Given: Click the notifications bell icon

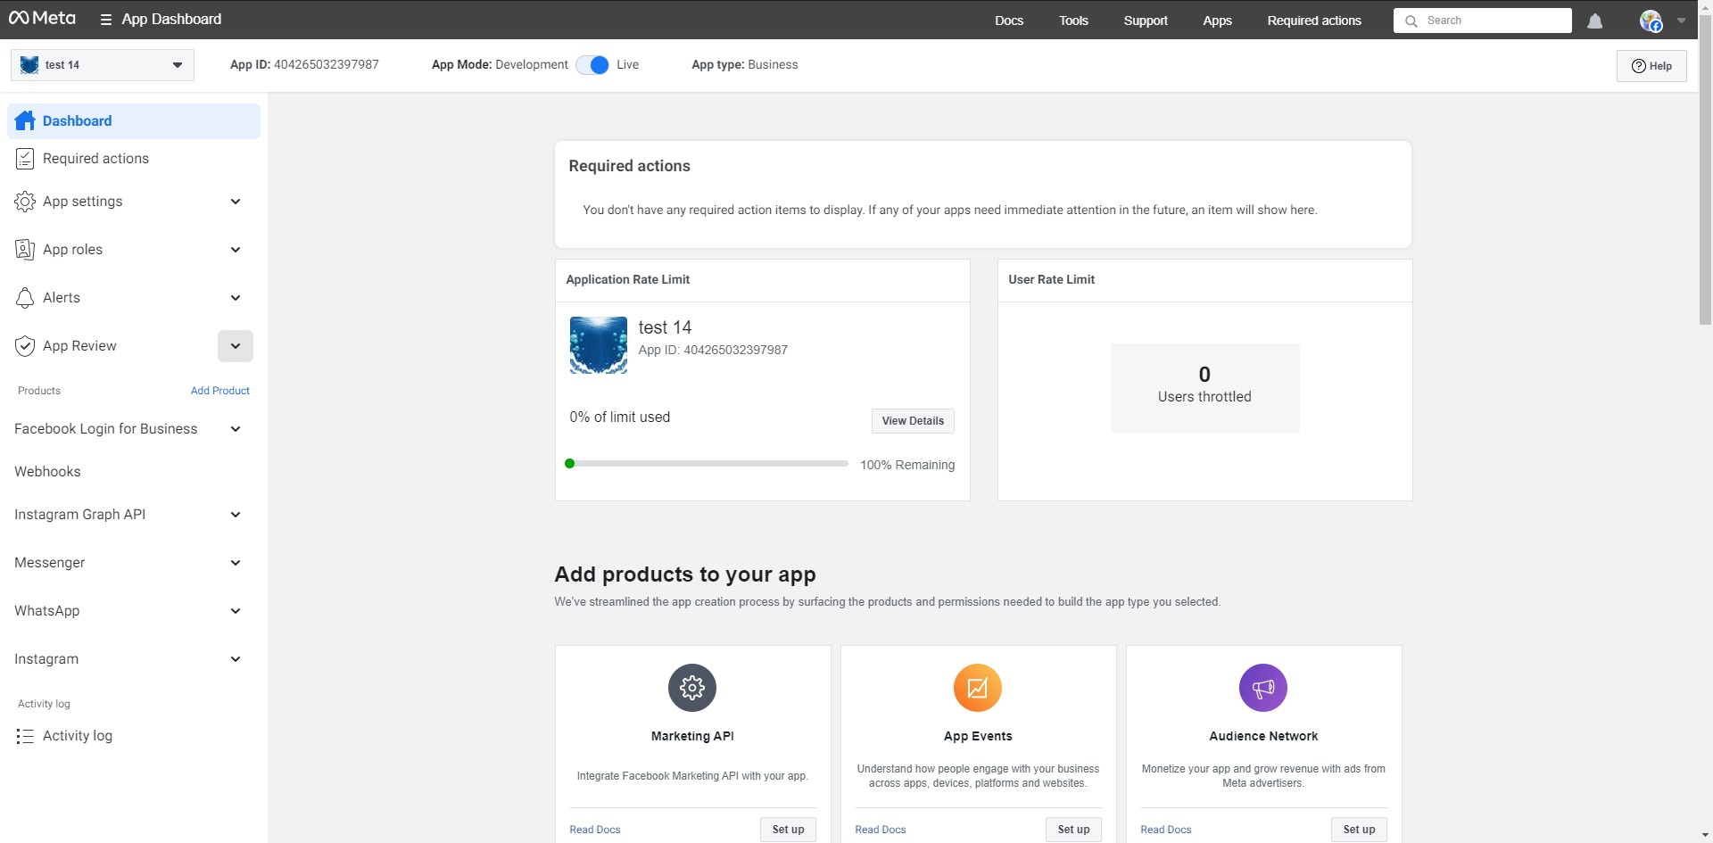Looking at the screenshot, I should 1595,21.
